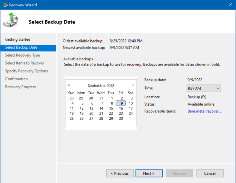Click the Backup date value 9/9/2022
The image size is (236, 183).
(x=195, y=80)
